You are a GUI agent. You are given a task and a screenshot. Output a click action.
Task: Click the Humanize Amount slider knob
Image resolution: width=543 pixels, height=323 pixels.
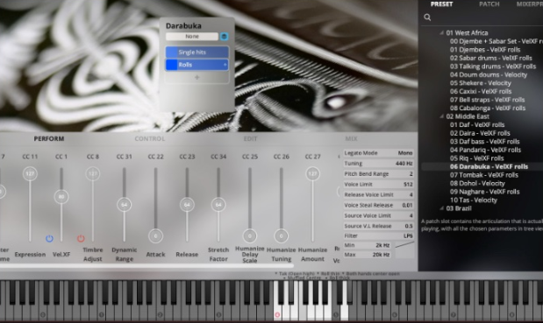coord(312,173)
